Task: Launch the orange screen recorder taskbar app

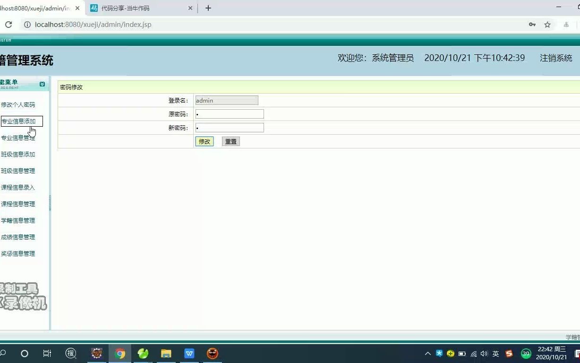Action: pyautogui.click(x=212, y=353)
